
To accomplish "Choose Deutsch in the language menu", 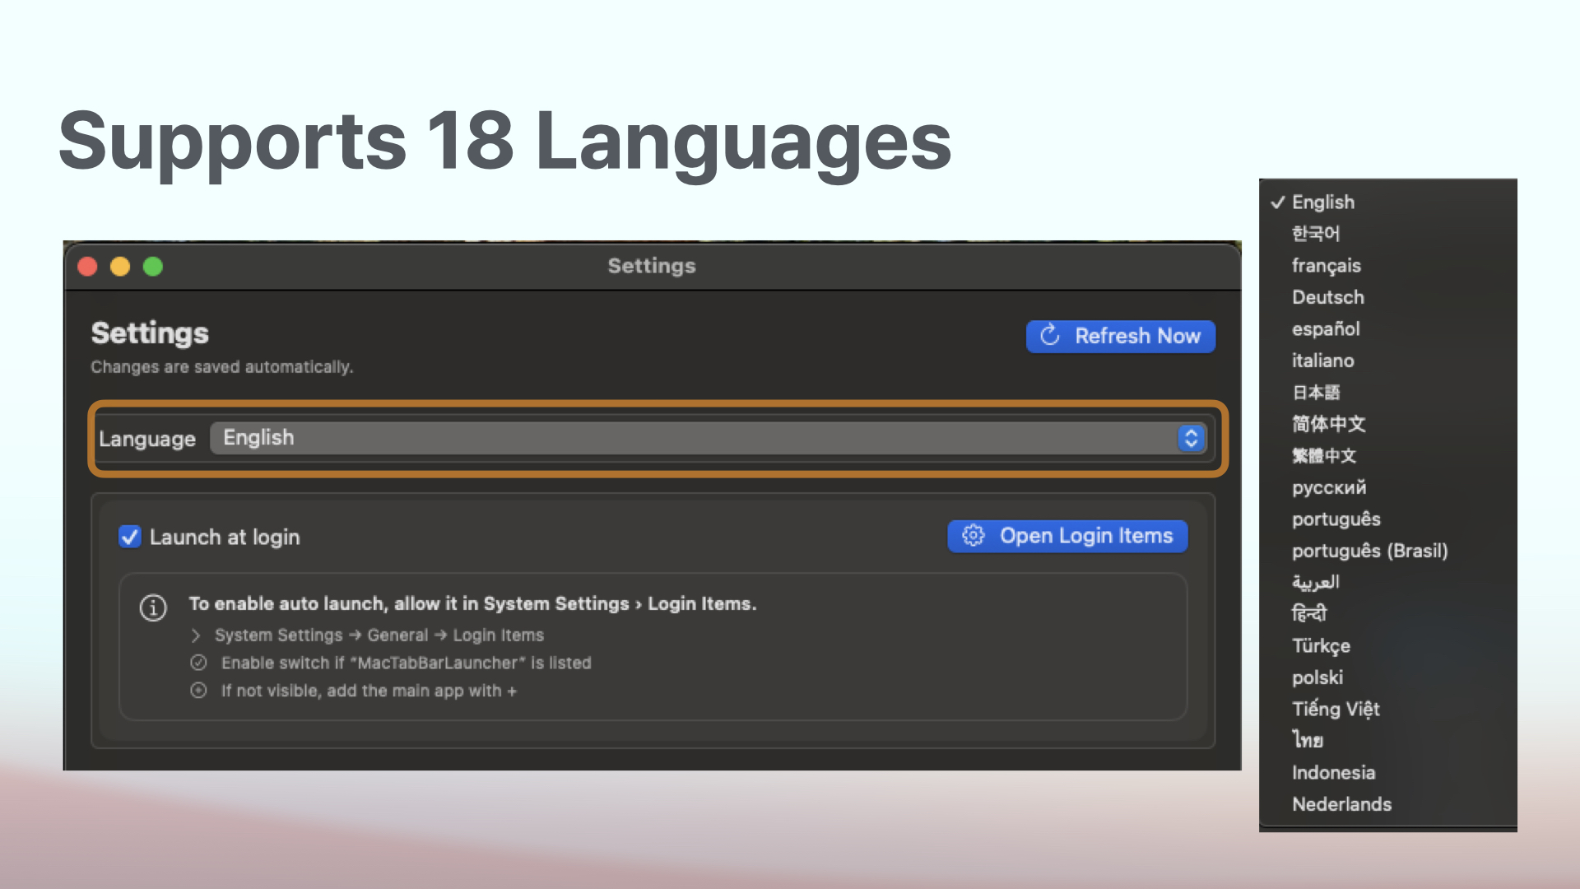I will 1327,297.
